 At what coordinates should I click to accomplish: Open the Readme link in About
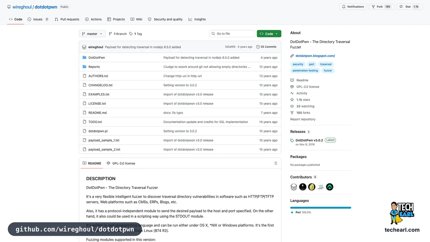299,80
